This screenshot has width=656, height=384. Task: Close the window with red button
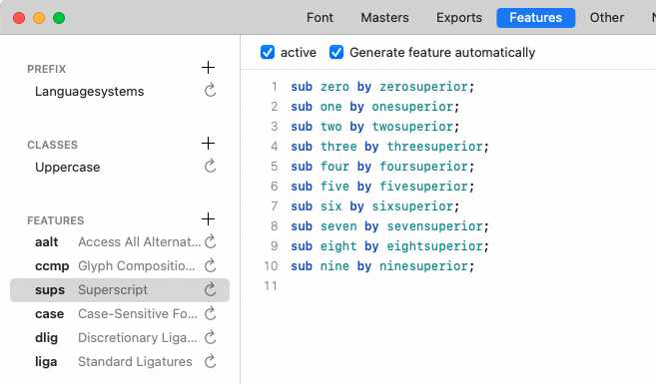coord(19,18)
